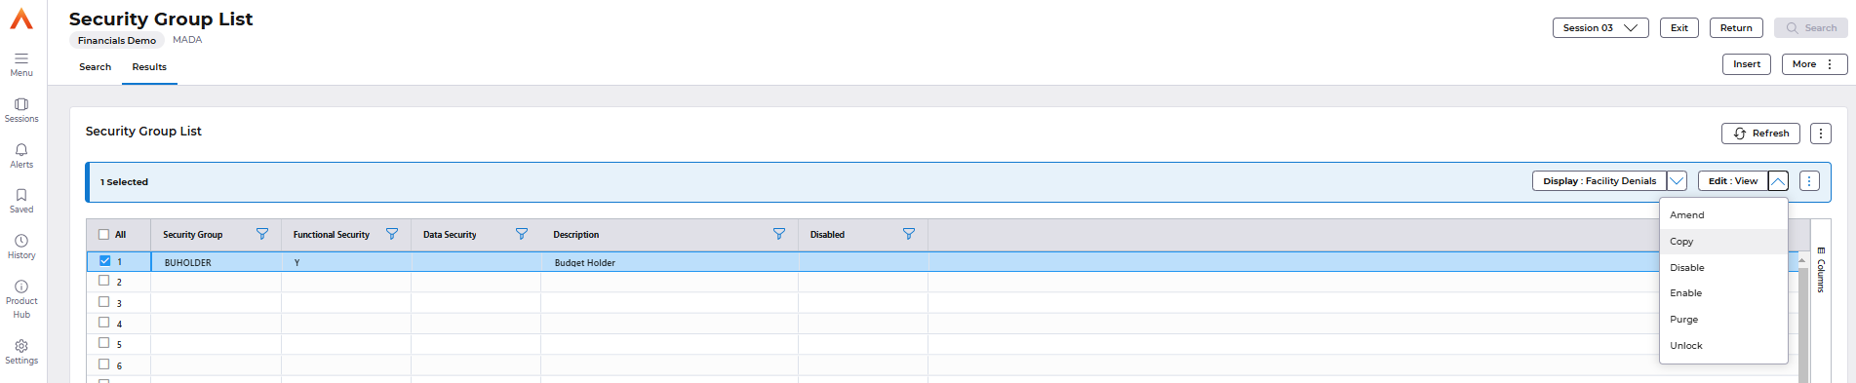Open the Columns side panel

point(1821,271)
